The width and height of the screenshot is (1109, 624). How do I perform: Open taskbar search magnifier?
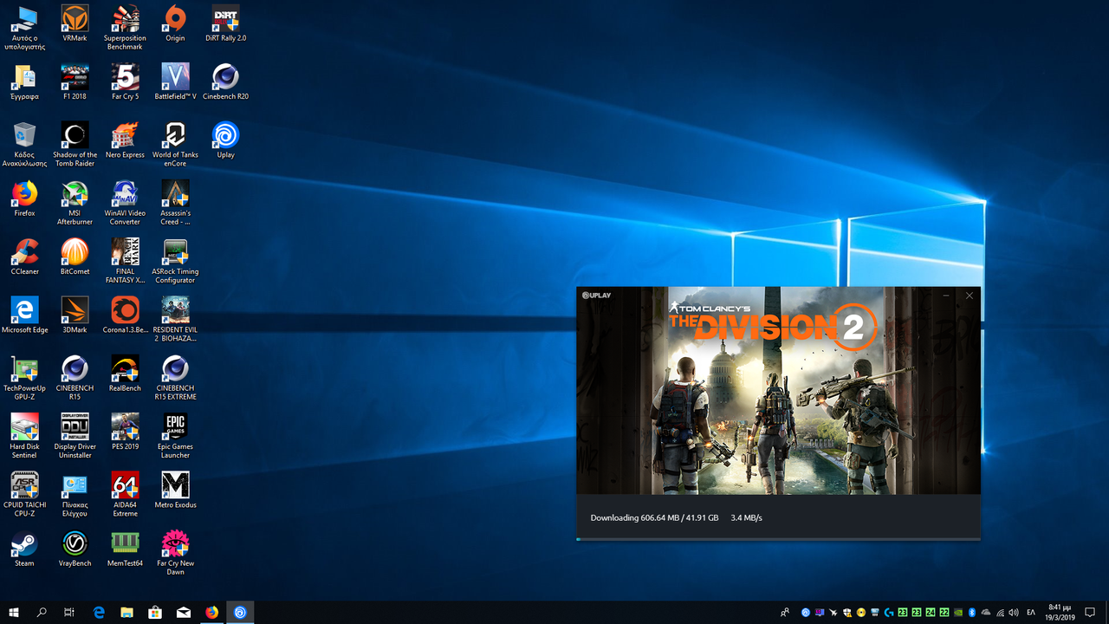click(x=42, y=613)
